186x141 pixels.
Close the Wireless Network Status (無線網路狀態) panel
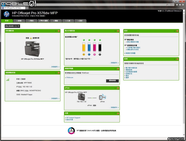tap(59, 73)
